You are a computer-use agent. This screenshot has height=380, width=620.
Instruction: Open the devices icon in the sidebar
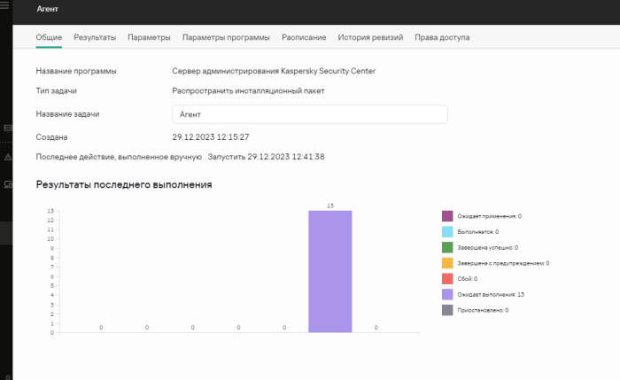8,184
